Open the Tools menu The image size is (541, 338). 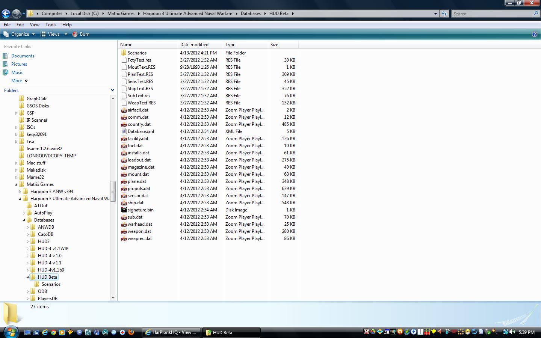click(x=51, y=25)
